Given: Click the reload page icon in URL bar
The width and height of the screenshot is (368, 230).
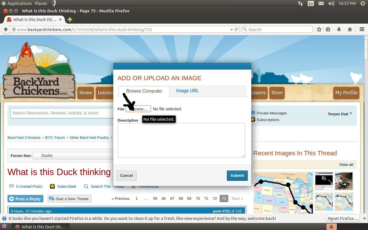Looking at the screenshot, I should (236, 29).
